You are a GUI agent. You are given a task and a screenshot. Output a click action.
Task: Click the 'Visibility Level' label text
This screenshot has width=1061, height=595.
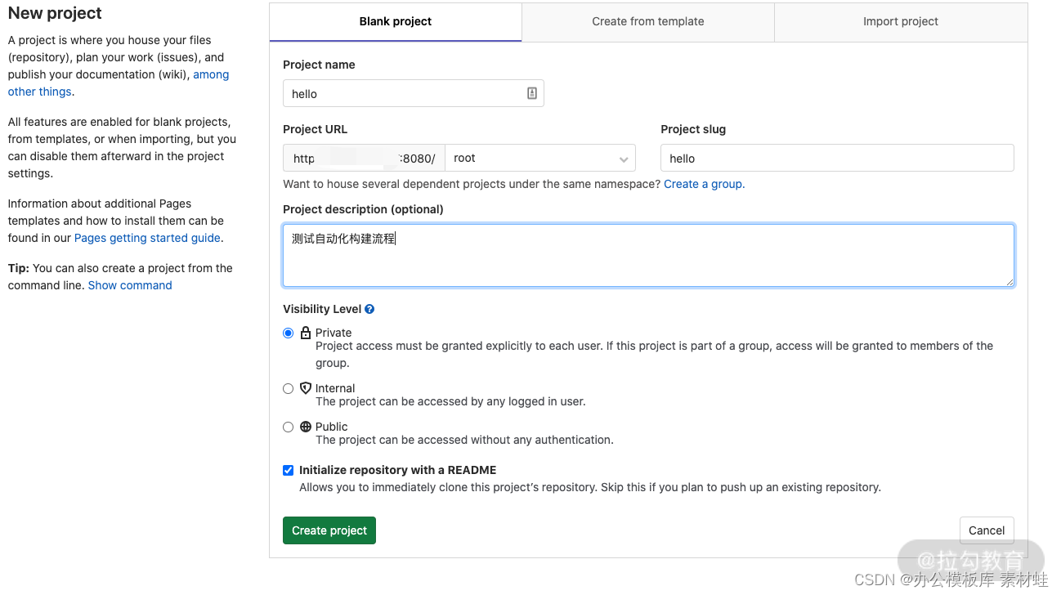click(322, 309)
